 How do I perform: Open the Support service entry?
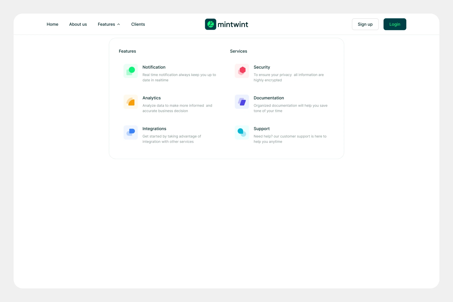(261, 129)
